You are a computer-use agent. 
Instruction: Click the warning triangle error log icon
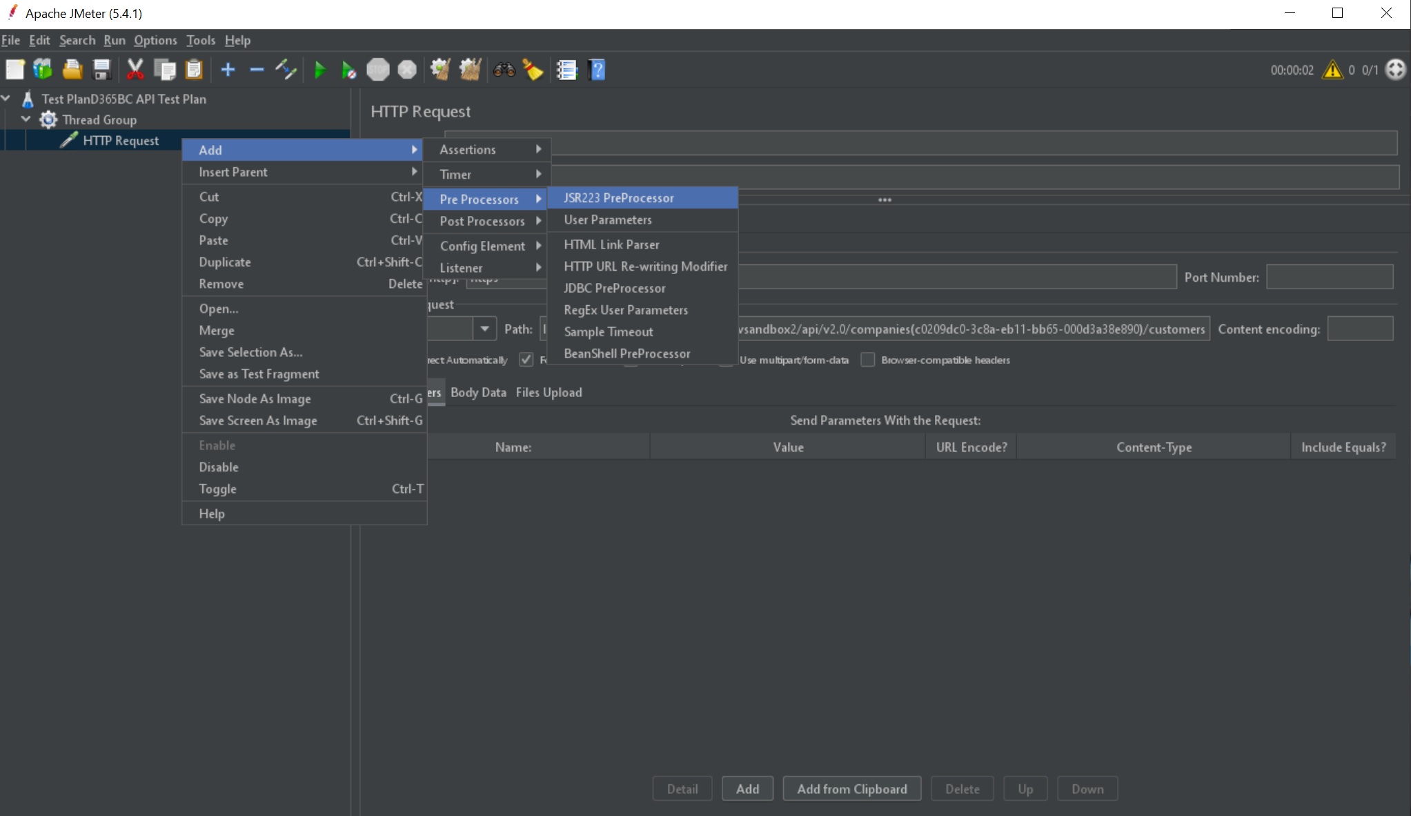click(1332, 70)
